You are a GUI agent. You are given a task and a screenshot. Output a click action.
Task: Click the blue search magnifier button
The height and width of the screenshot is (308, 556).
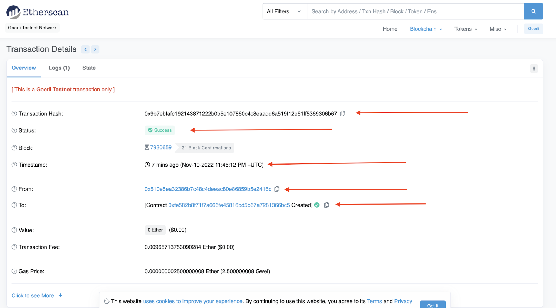pyautogui.click(x=533, y=11)
